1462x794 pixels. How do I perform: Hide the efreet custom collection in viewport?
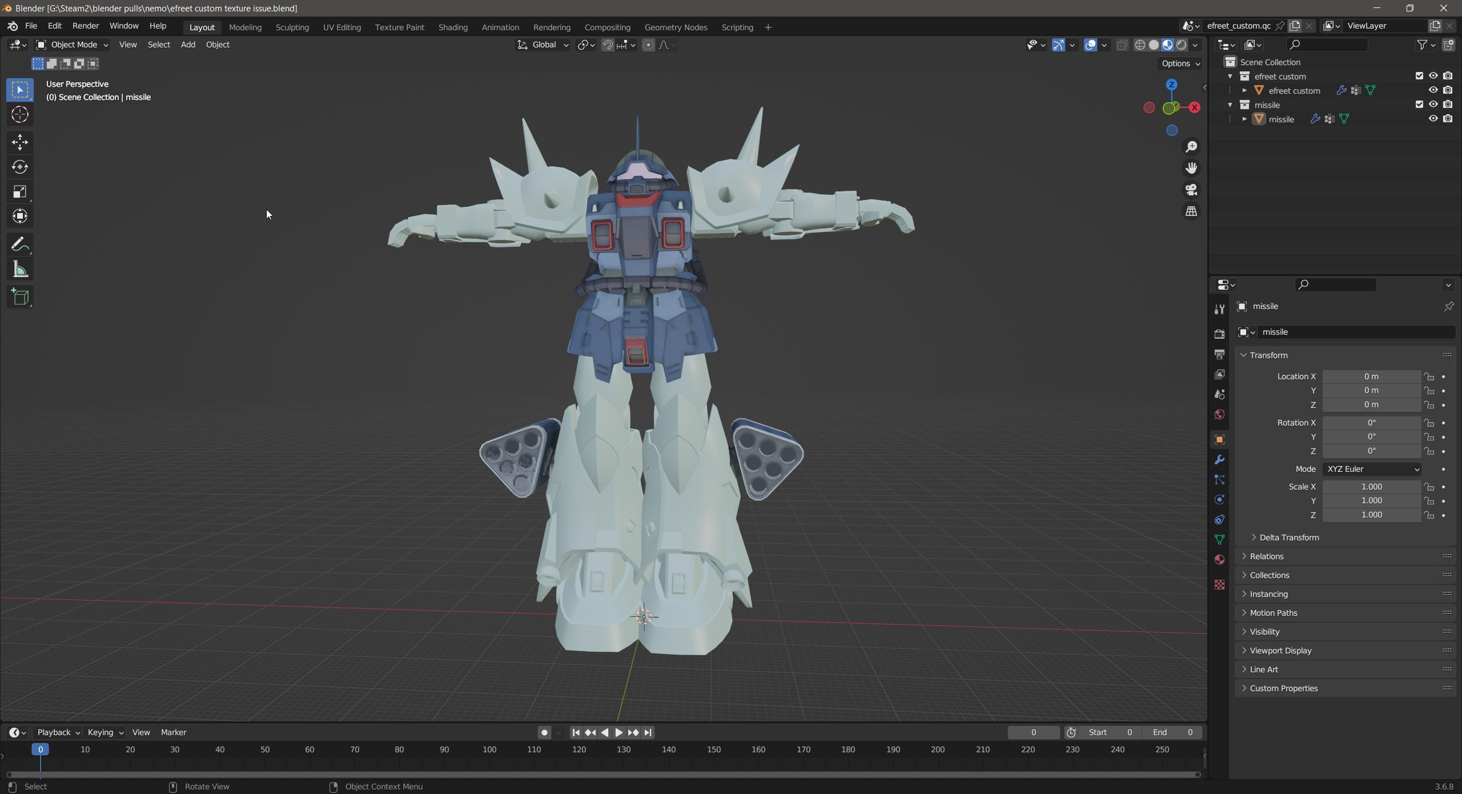click(1433, 76)
